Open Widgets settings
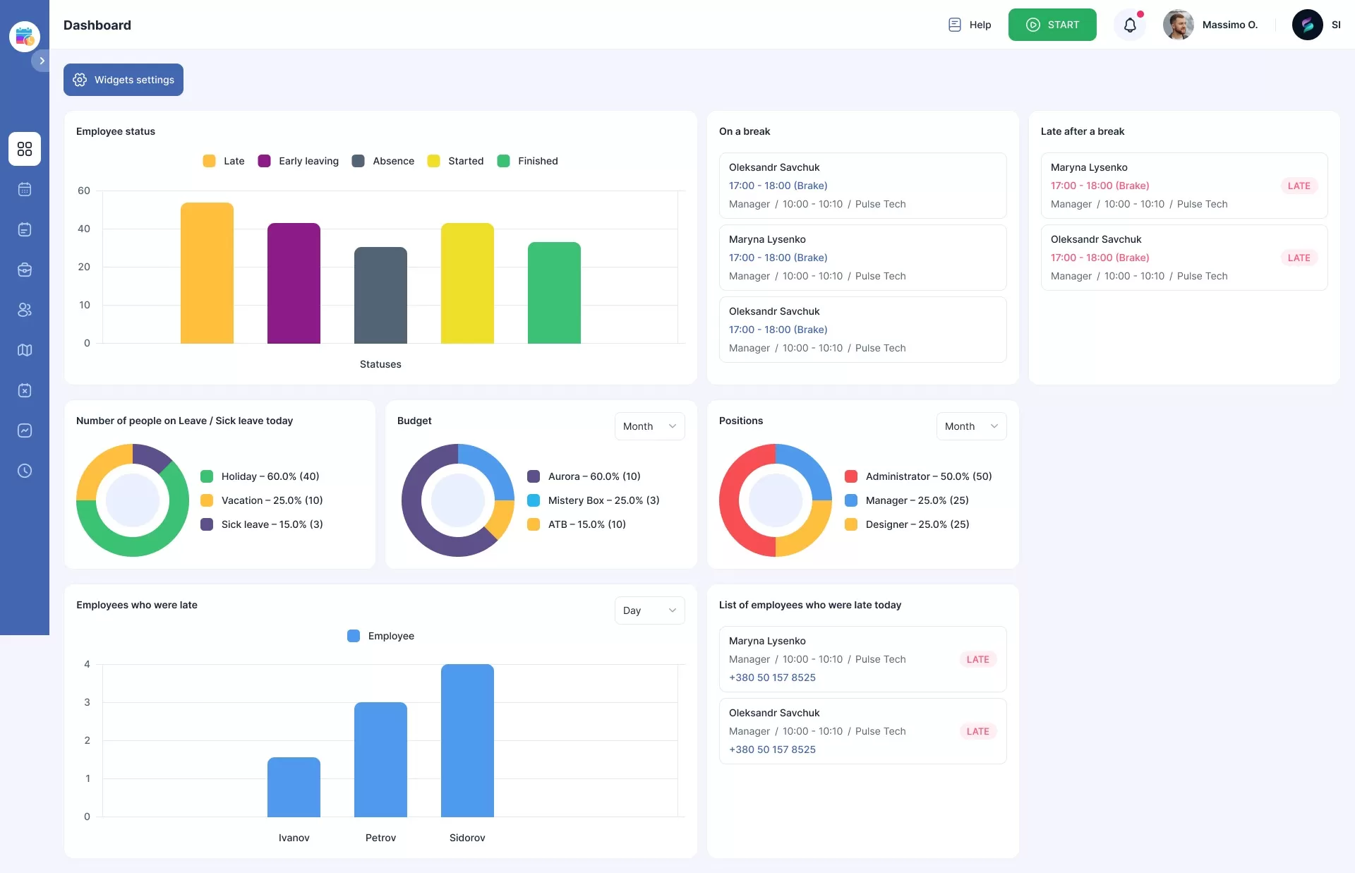The width and height of the screenshot is (1355, 873). click(x=123, y=80)
